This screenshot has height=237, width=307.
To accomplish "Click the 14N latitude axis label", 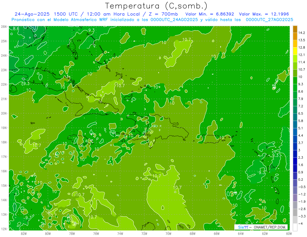I will pos(4,200).
